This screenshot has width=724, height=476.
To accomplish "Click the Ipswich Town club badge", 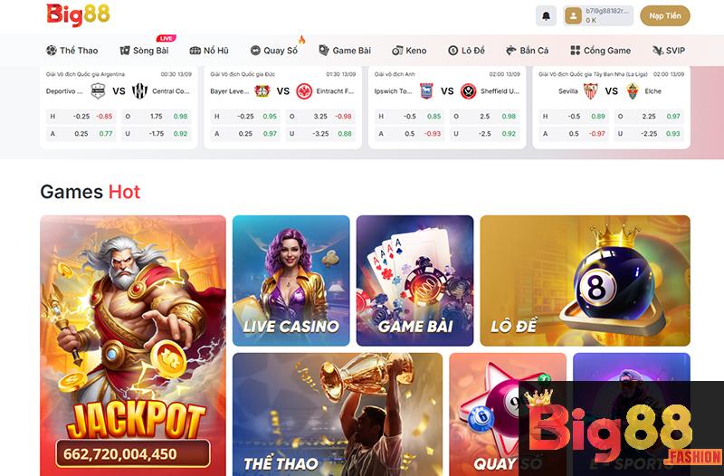I will click(x=426, y=91).
